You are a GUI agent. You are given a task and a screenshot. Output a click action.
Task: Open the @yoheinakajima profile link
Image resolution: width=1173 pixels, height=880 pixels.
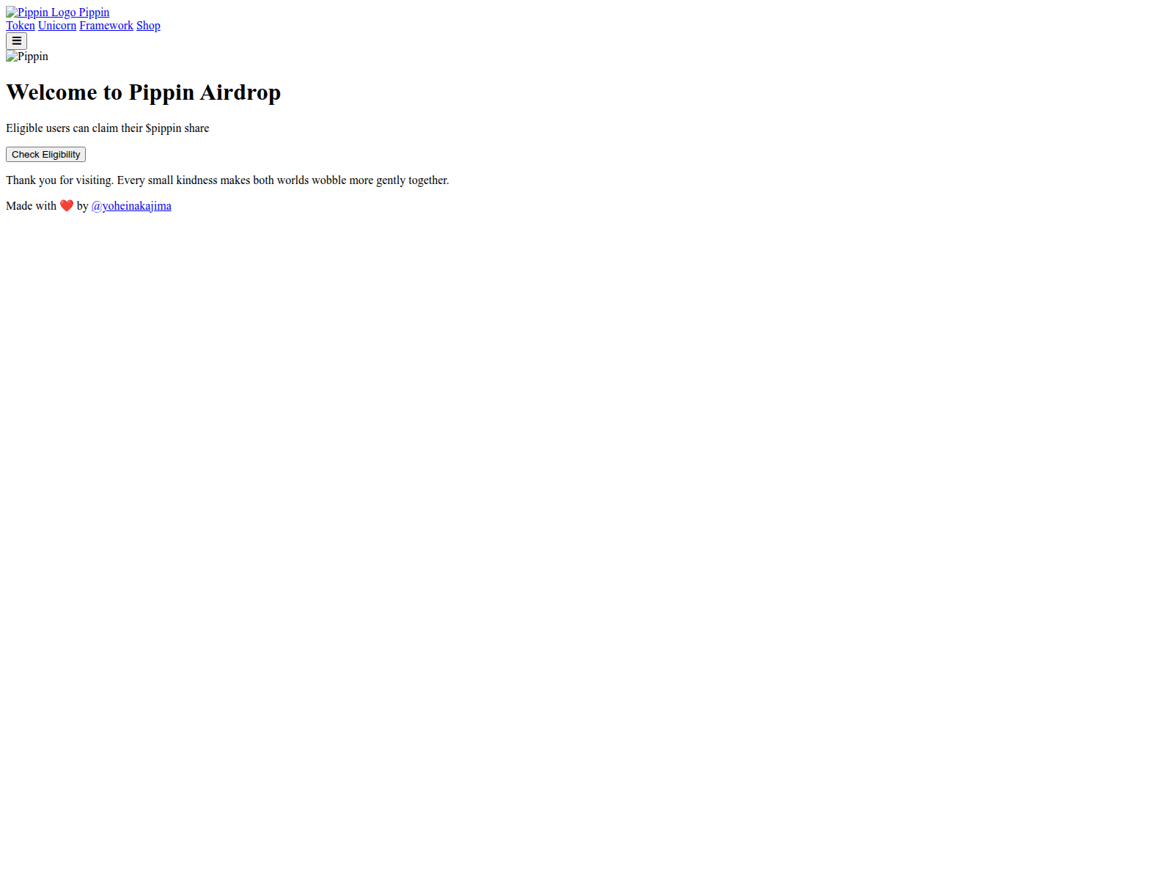[131, 206]
